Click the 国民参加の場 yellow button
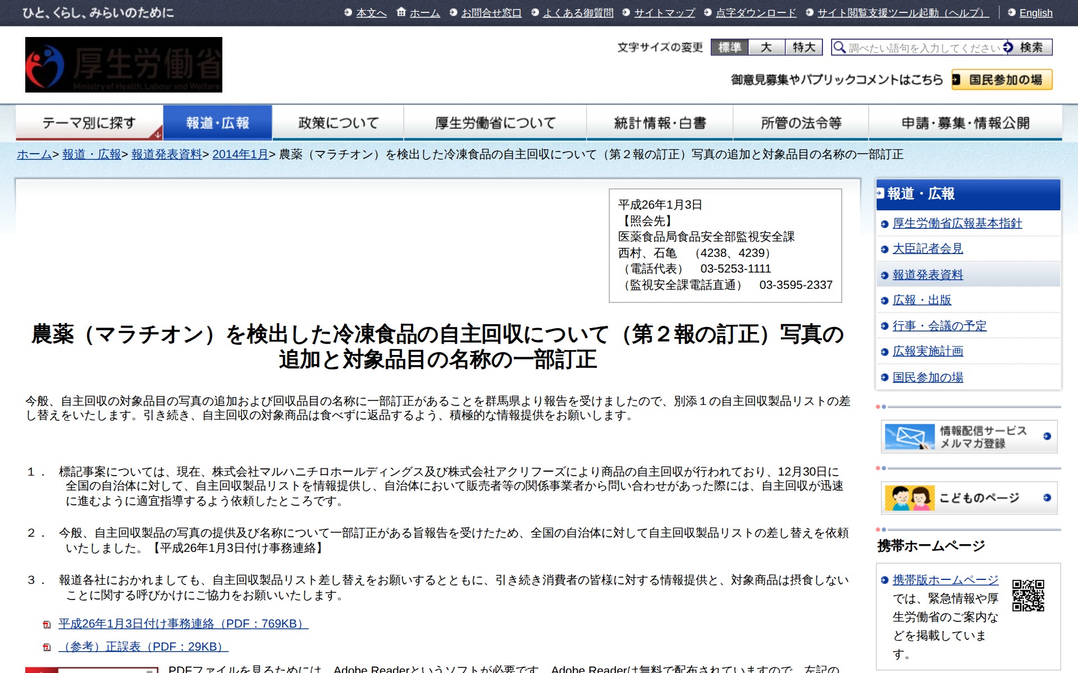Screen dimensions: 1078x673 tap(1002, 80)
